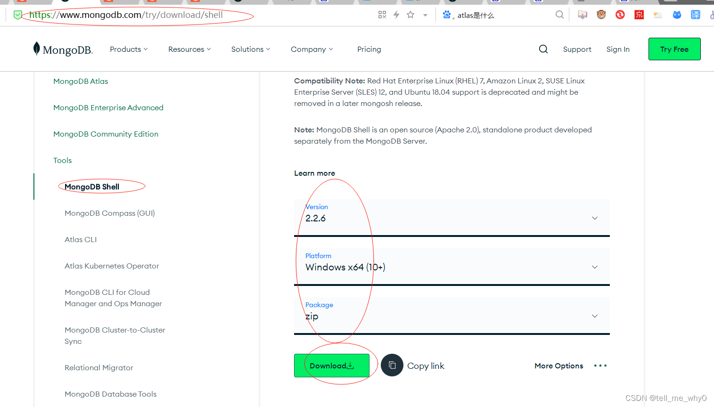The width and height of the screenshot is (714, 407).
Task: Click the folder download extension icon
Action: tap(583, 15)
